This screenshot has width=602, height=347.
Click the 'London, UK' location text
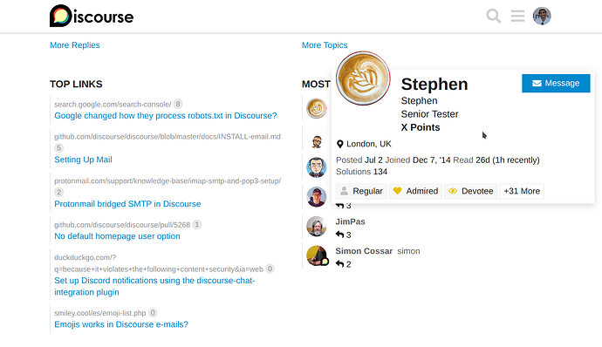pos(368,144)
